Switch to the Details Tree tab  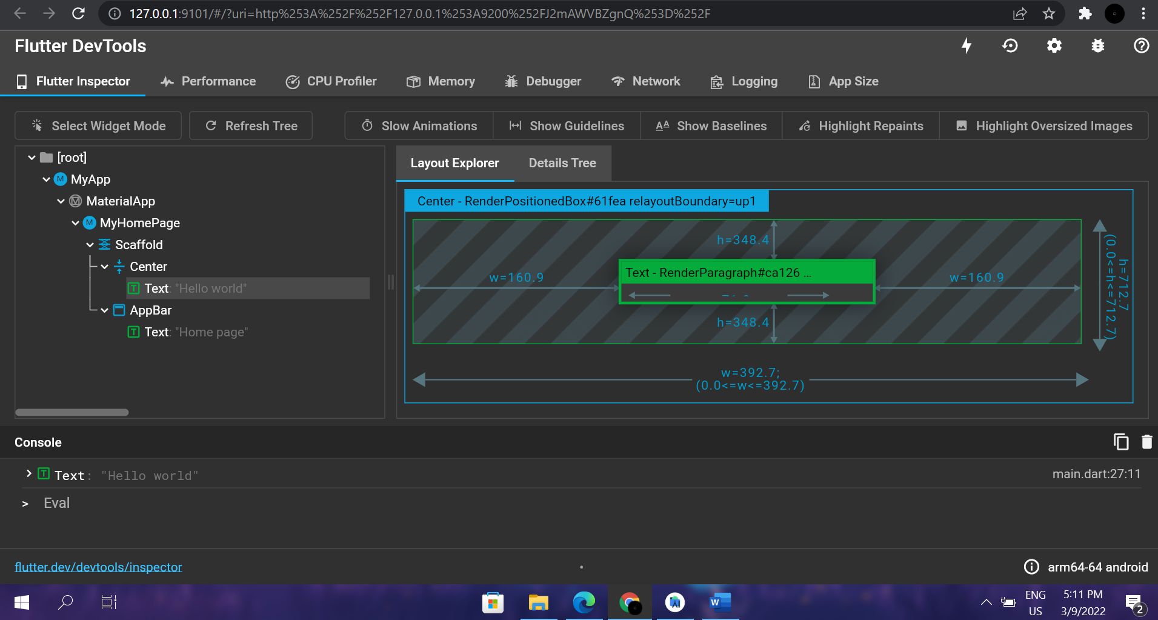[562, 163]
